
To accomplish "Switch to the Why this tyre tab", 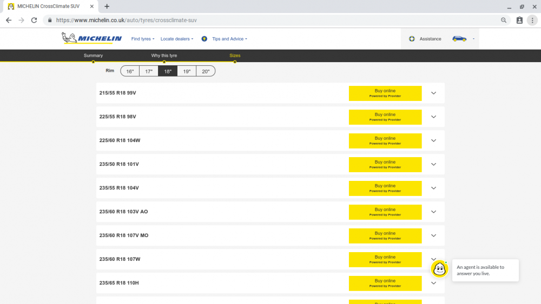I will [164, 56].
